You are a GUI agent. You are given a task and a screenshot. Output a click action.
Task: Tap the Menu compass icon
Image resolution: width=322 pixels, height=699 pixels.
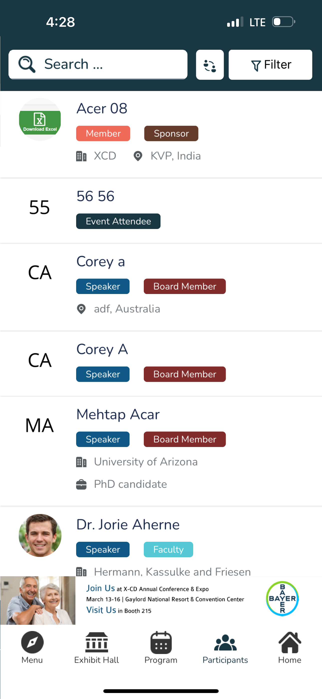click(32, 642)
